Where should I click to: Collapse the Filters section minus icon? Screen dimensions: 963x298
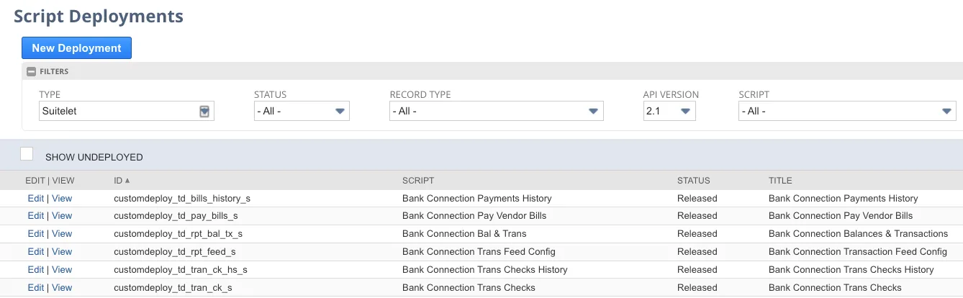coord(31,71)
